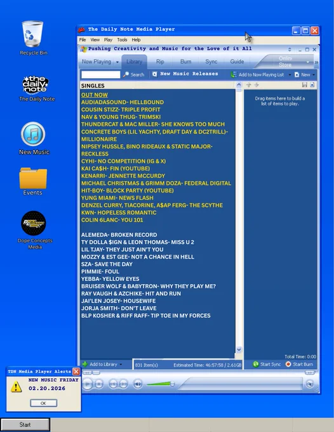Click the compact mode icon at bottom right
This screenshot has width=334, height=432.
(310, 384)
